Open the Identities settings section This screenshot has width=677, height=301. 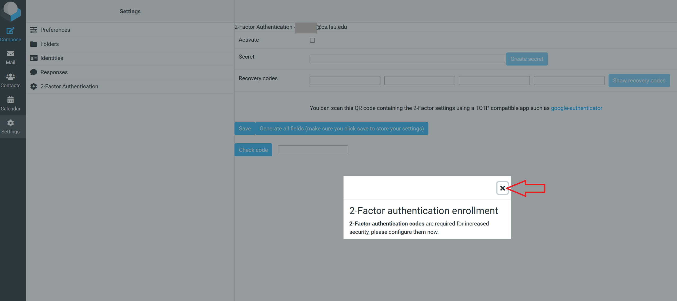coord(52,58)
